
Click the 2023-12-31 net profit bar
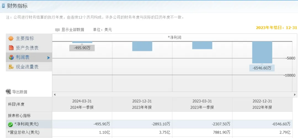[x=142, y=46]
